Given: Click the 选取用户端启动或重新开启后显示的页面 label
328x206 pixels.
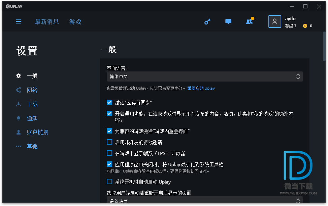Looking at the screenshot, I should pyautogui.click(x=149, y=193).
